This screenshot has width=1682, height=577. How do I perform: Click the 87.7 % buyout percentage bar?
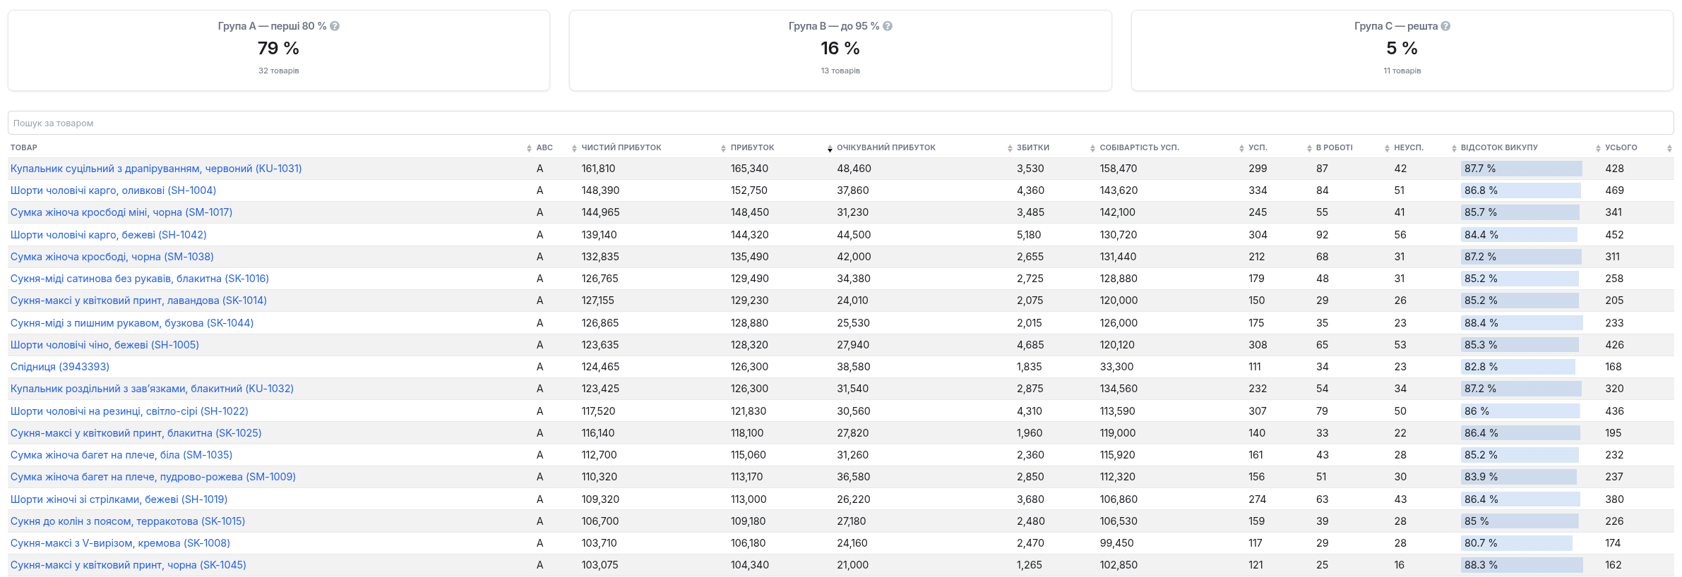pos(1521,169)
